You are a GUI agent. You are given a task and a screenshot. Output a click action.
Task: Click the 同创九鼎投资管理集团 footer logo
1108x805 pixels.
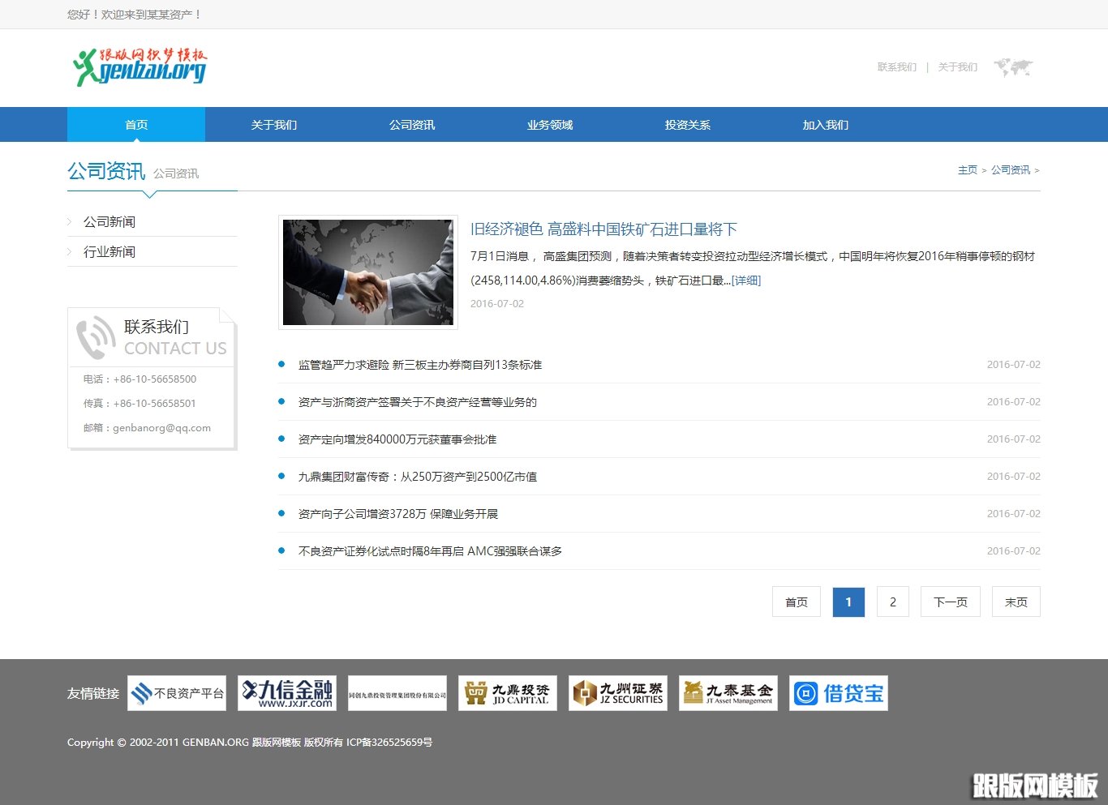pos(397,693)
